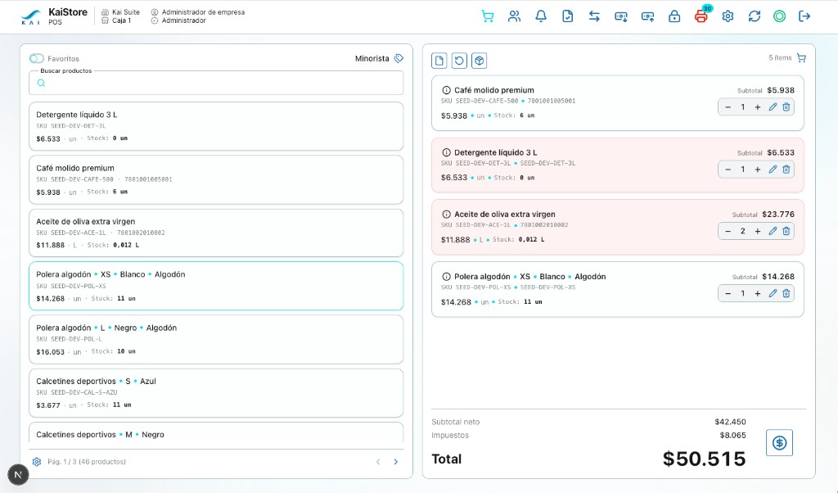The height and width of the screenshot is (493, 838).
Task: Delete Café molido premium from cart
Action: coord(786,107)
